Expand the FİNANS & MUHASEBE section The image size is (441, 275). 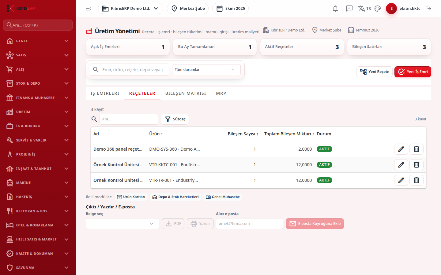(38, 98)
